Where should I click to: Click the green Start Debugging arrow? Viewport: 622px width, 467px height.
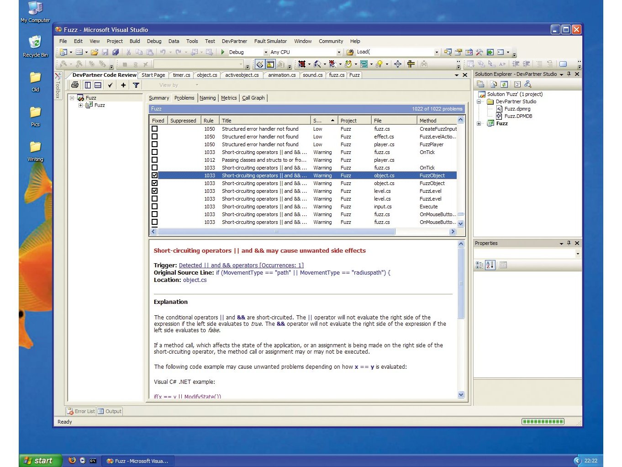(x=223, y=52)
